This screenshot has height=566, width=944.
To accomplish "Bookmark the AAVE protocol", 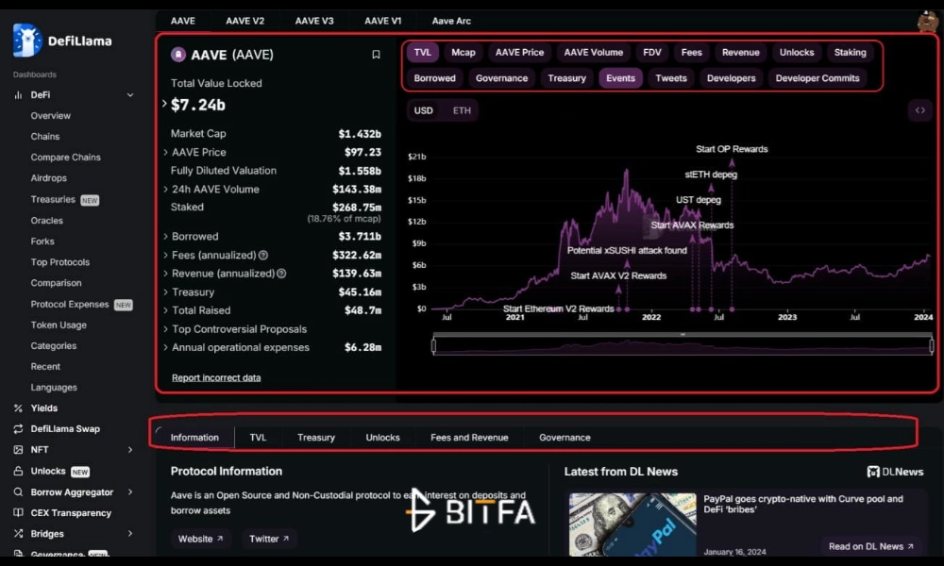I will click(x=376, y=55).
